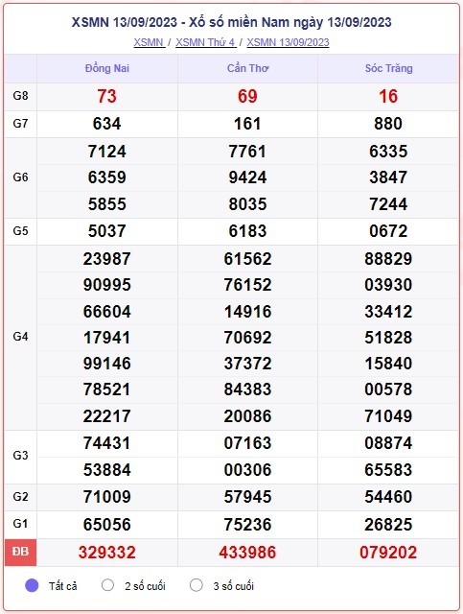Click the G5 number 0672
This screenshot has width=463, height=614.
click(x=388, y=231)
